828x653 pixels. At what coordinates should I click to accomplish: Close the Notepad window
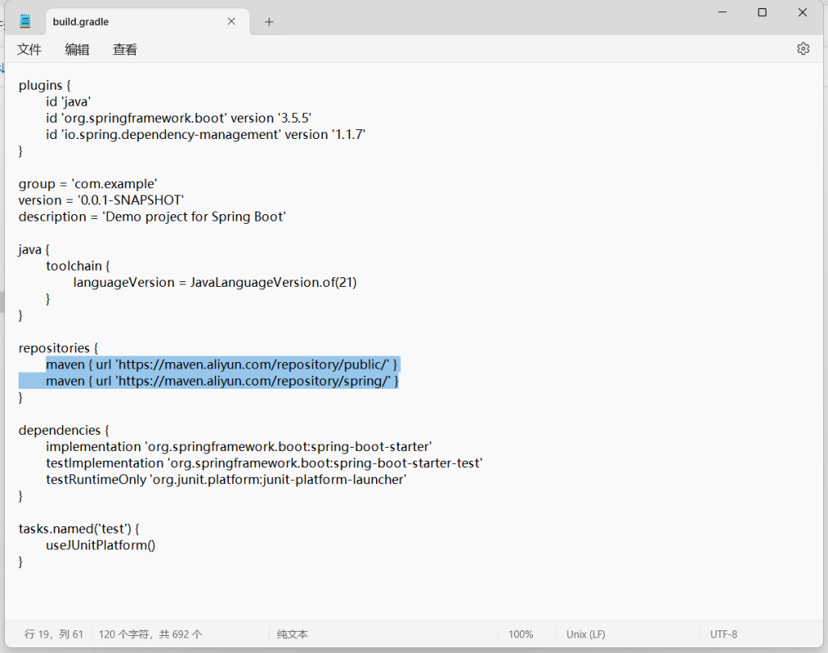(802, 12)
